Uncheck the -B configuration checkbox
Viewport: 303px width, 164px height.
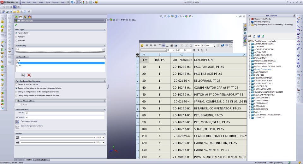click(x=17, y=63)
